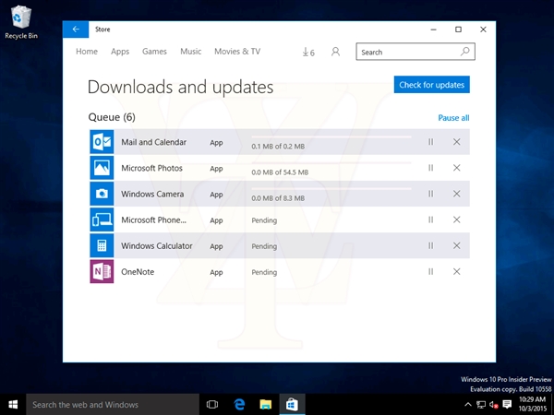Image resolution: width=554 pixels, height=415 pixels.
Task: Pause the Mail and Calendar download
Action: tap(430, 142)
